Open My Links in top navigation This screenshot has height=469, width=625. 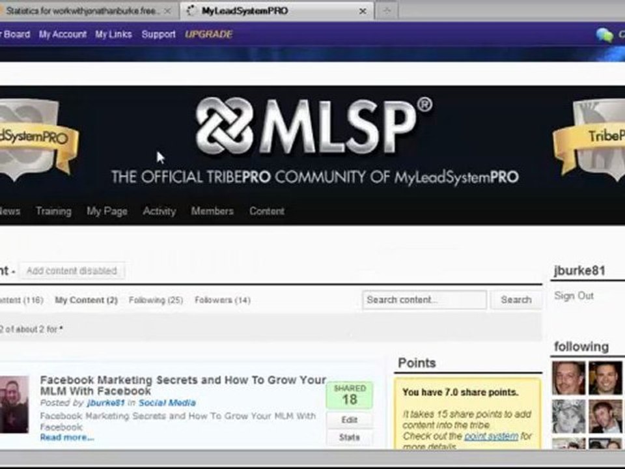pyautogui.click(x=113, y=35)
